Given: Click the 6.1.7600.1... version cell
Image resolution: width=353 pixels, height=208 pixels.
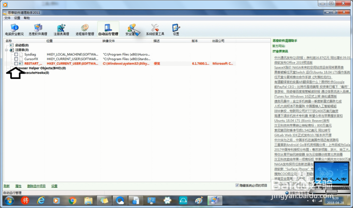Looking at the screenshot, I should click(x=201, y=64).
